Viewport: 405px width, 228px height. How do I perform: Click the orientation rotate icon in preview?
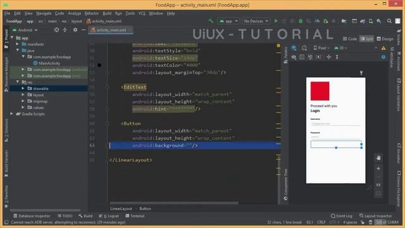[304, 48]
